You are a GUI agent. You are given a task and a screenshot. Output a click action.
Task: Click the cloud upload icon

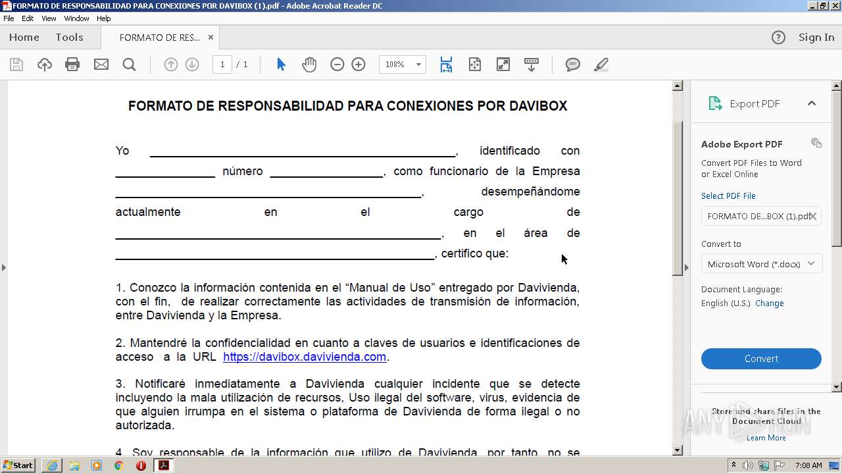click(45, 65)
